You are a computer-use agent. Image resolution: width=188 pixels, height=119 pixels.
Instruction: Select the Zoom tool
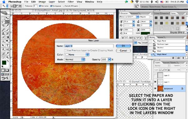point(7,57)
